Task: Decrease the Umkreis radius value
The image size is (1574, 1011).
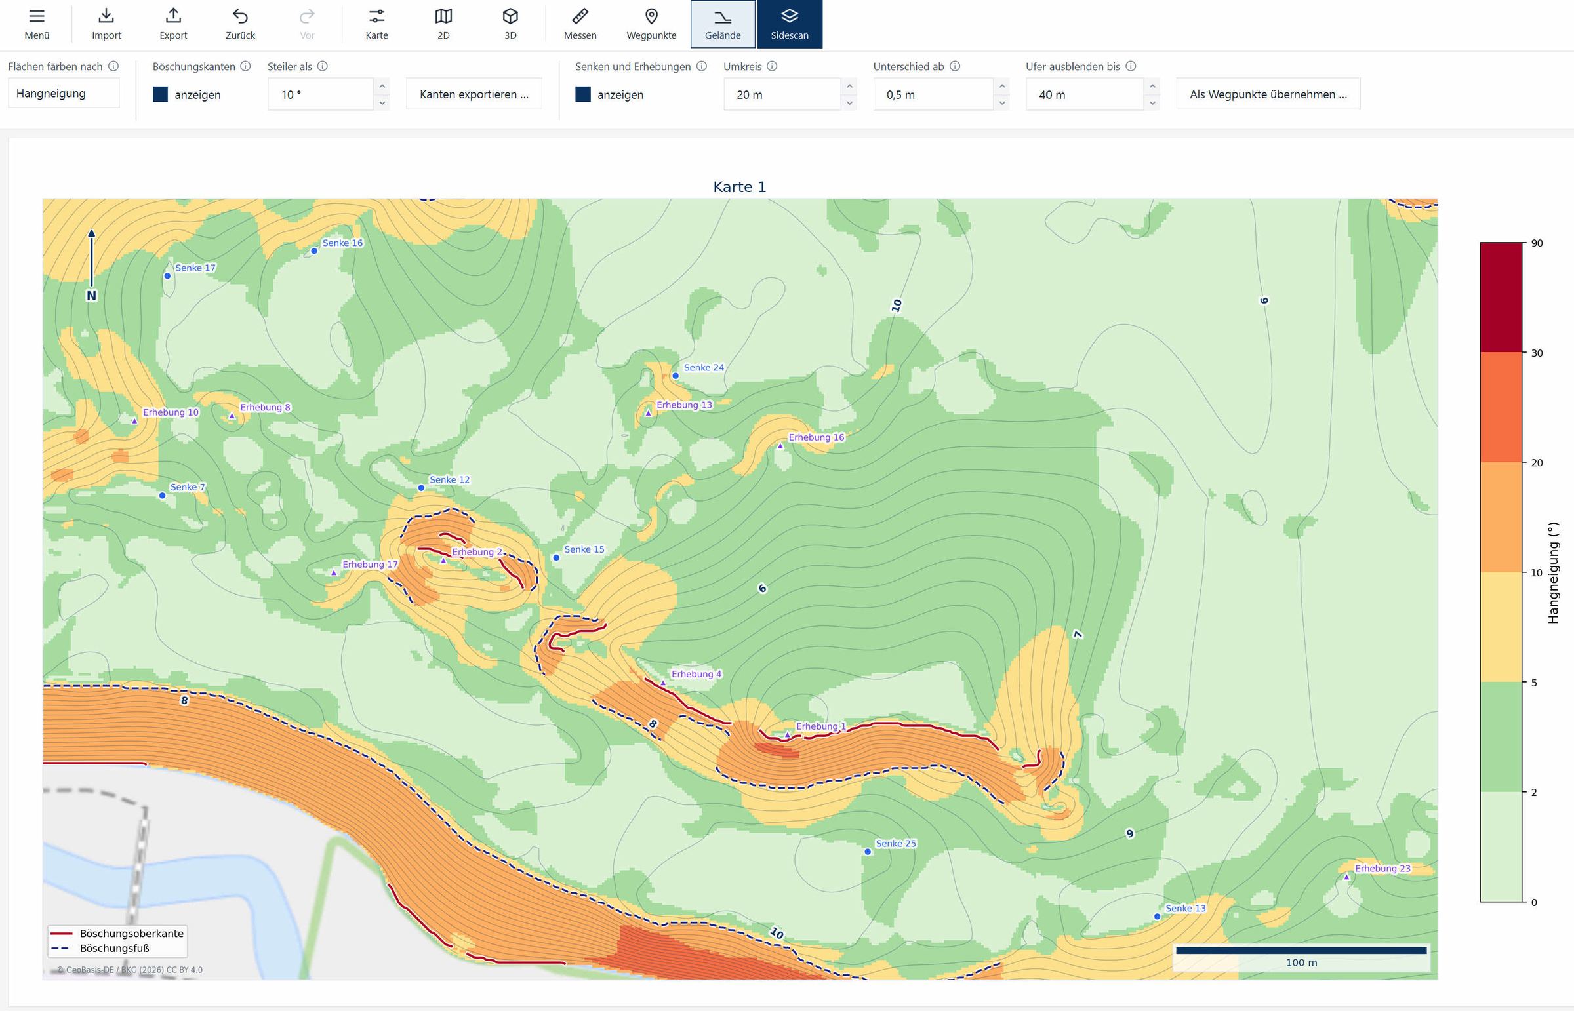Action: 850,102
